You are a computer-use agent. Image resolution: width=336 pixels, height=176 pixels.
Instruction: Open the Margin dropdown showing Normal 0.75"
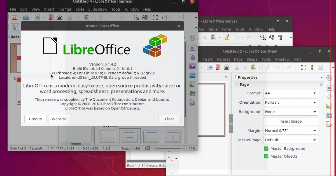point(291,130)
